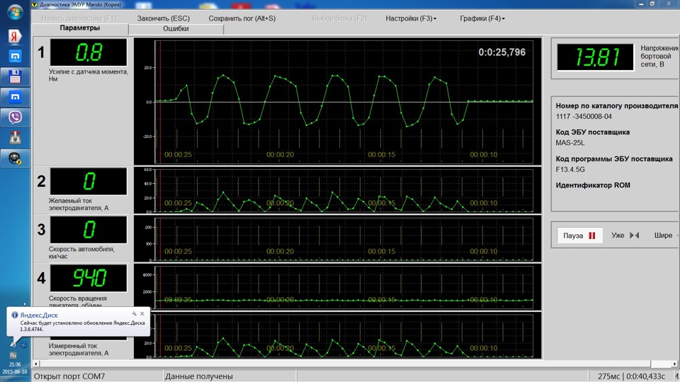Viewport: 680px width, 382px height.
Task: Click the Windows Start orb
Action: [14, 12]
